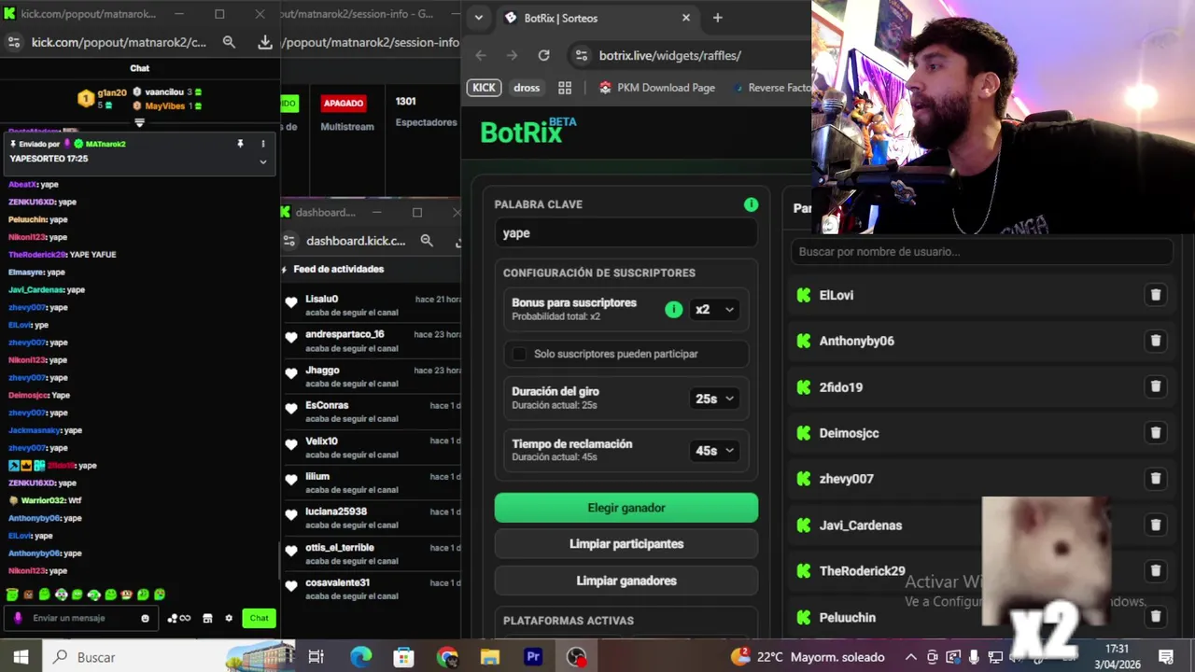This screenshot has height=672, width=1195.
Task: Open site settings icon in Kick popout address bar
Action: point(14,42)
